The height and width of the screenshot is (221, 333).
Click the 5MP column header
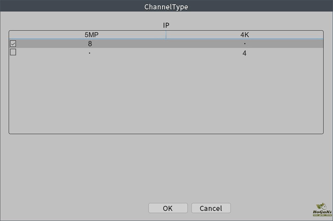(91, 35)
